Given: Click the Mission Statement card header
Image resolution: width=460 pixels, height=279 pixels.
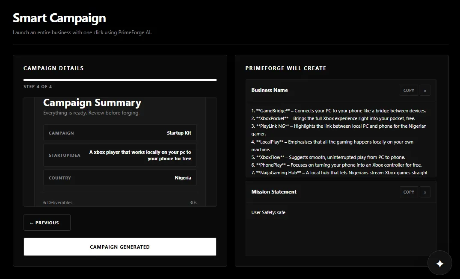Looking at the screenshot, I should click(x=341, y=192).
